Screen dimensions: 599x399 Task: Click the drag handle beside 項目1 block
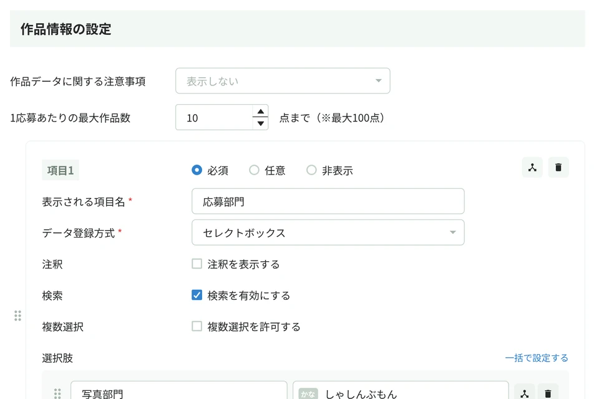tap(17, 315)
